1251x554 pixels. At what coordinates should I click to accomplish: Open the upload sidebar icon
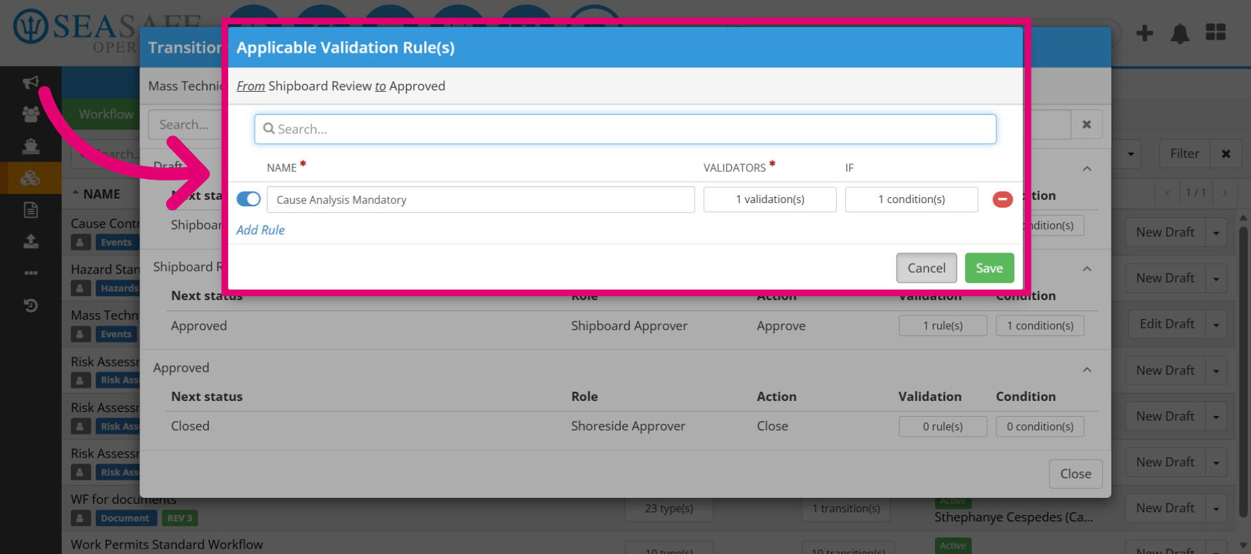point(31,242)
